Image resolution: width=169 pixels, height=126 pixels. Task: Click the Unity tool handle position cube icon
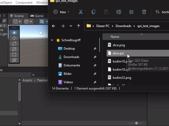point(26,22)
